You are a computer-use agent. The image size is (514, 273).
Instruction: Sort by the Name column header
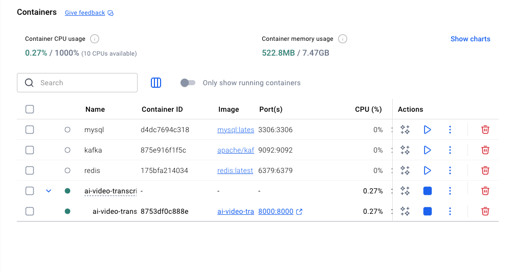click(95, 109)
